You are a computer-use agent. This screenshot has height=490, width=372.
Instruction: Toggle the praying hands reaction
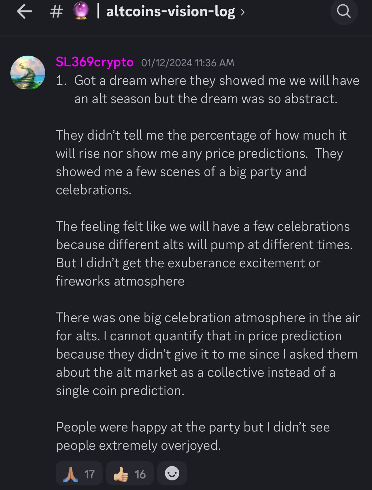tap(79, 473)
